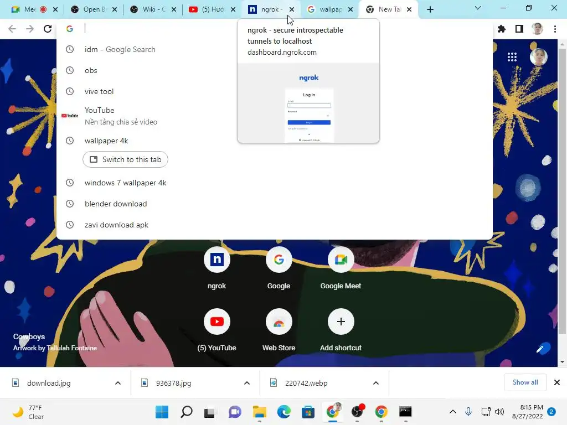Open the weather widget 77°F Clear
This screenshot has width=567, height=425.
[x=28, y=412]
